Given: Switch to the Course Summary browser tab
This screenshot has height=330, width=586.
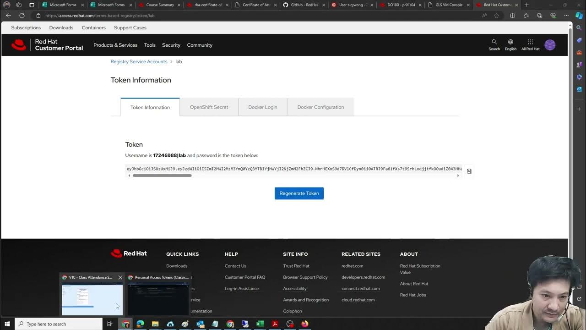Looking at the screenshot, I should coord(159,5).
